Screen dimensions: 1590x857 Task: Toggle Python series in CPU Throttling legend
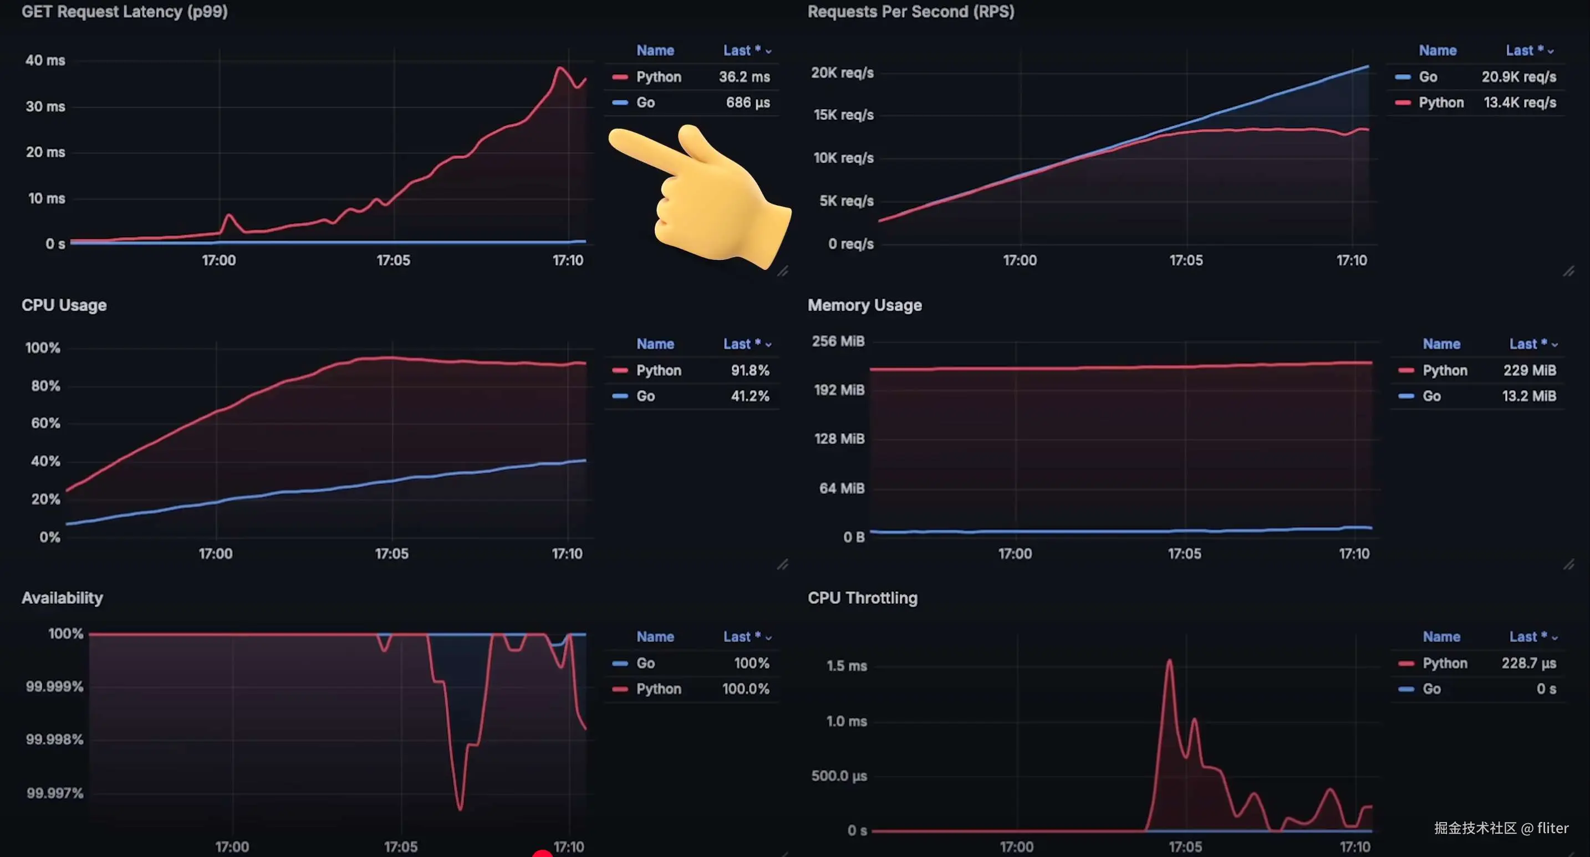[1444, 664]
